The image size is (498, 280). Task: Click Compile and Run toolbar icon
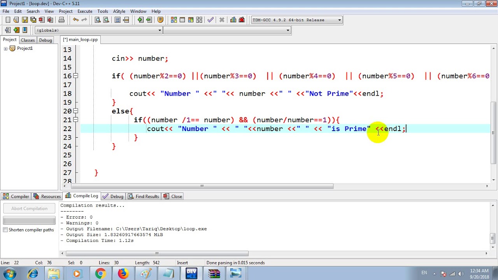[x=191, y=20]
